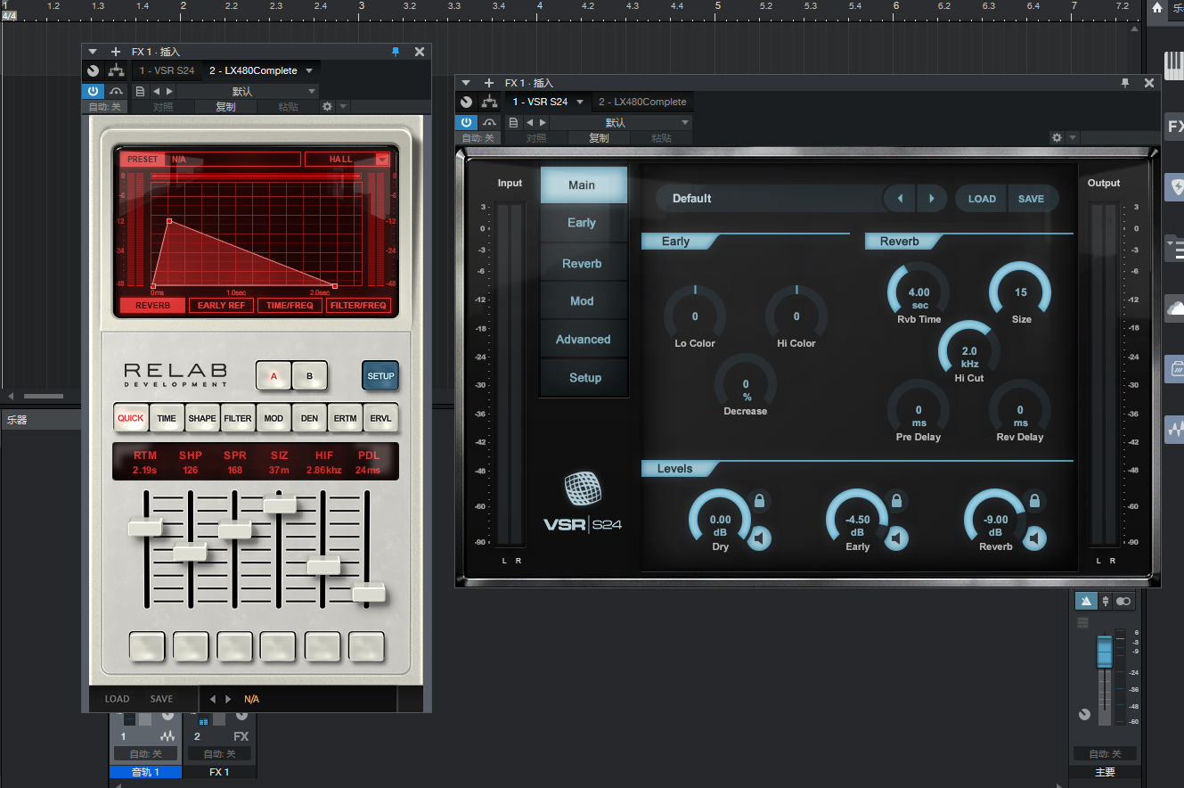Open the gear settings in VSR S24 window
The image size is (1184, 788).
1057,138
